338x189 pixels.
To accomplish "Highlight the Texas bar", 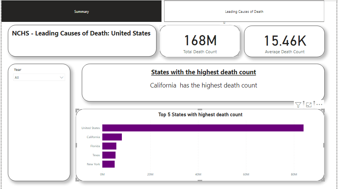I will (109, 155).
